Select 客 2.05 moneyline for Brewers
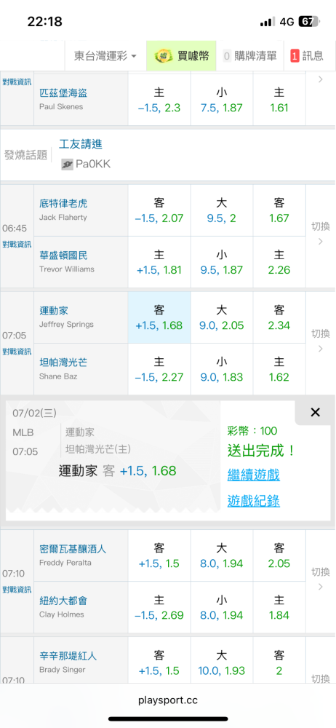This screenshot has height=728, width=336. 279,555
